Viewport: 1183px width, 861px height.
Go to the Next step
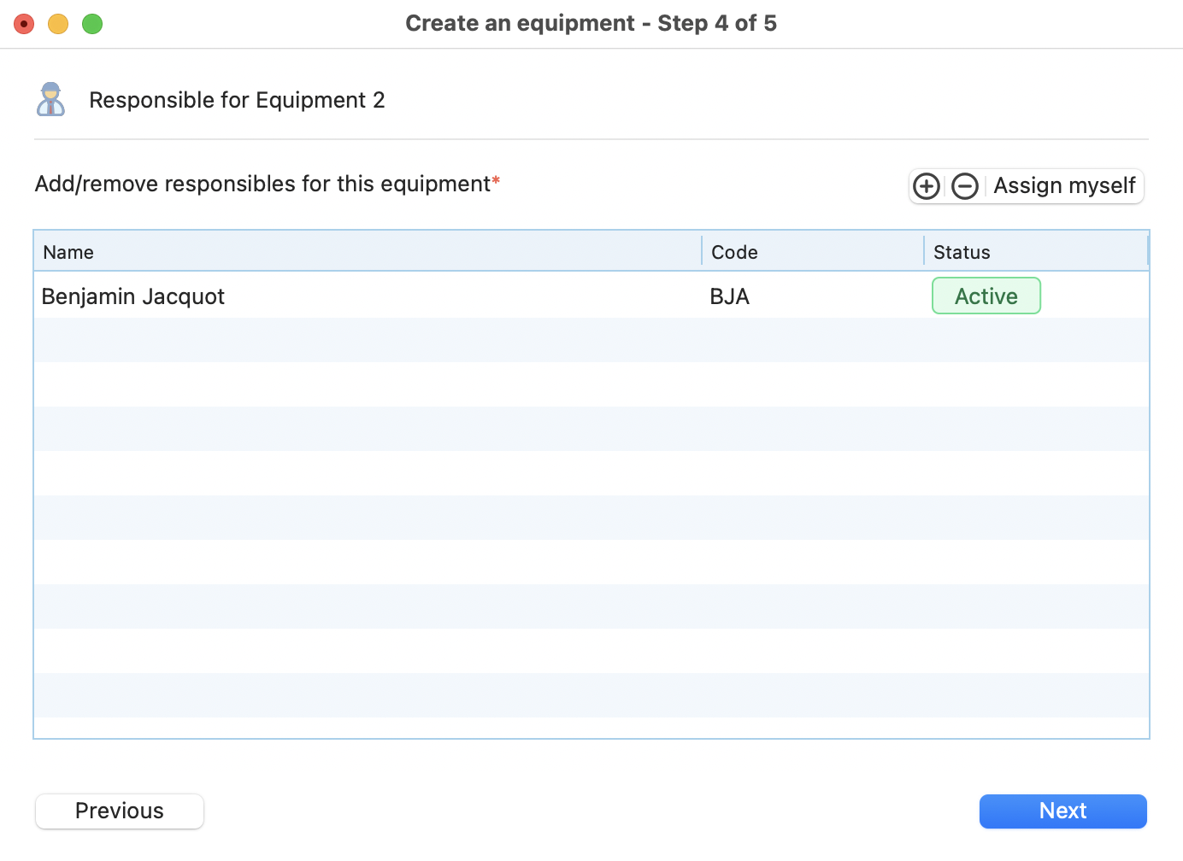click(x=1062, y=811)
